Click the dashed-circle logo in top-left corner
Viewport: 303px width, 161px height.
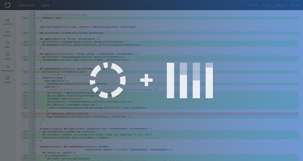point(7,5)
